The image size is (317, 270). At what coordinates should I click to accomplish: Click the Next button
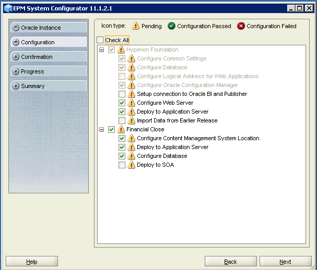click(286, 262)
